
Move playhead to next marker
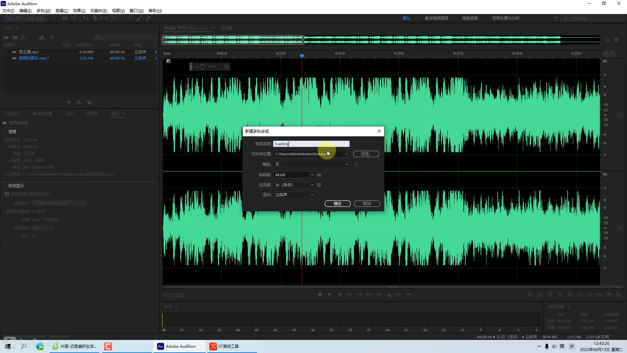[379, 294]
